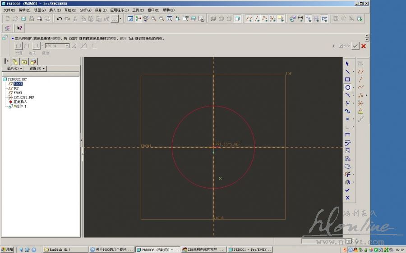Select the RIGHT plane in model tree
Viewport: 406px width, 253px height.
18,84
